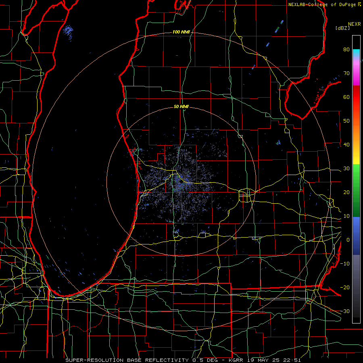
Task: Click the dBZ units label
Action: click(342, 28)
